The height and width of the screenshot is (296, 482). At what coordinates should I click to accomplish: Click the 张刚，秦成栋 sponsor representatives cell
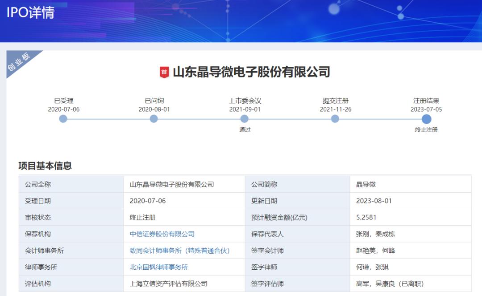click(x=375, y=234)
